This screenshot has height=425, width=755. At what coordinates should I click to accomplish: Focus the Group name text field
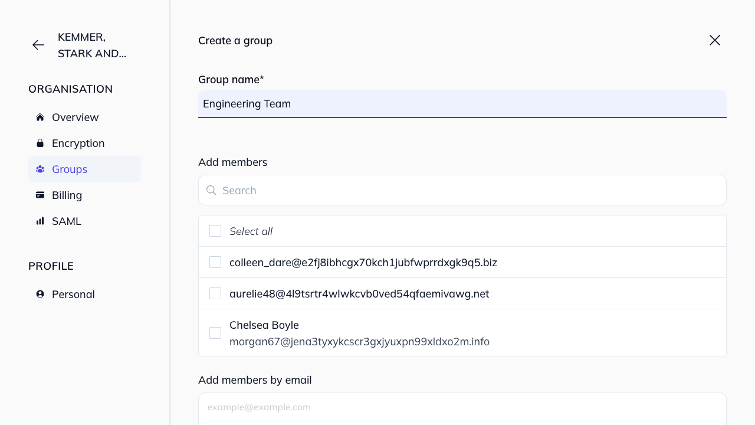coord(462,104)
